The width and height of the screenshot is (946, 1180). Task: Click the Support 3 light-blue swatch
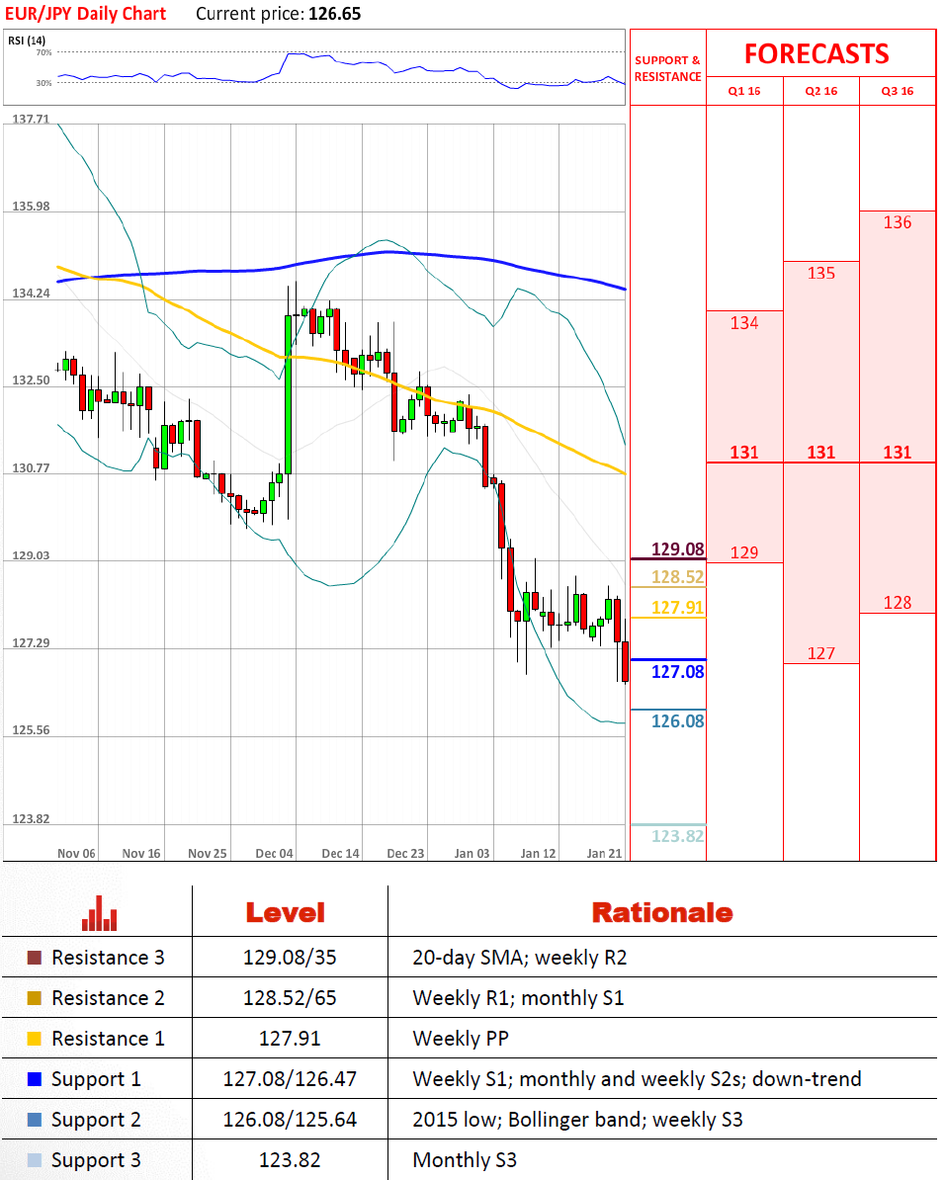tap(35, 1160)
